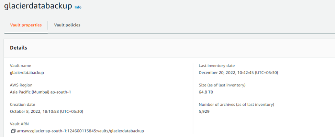Select the October 8, 2022 creation timestamp
The image size is (335, 137).
(47, 111)
